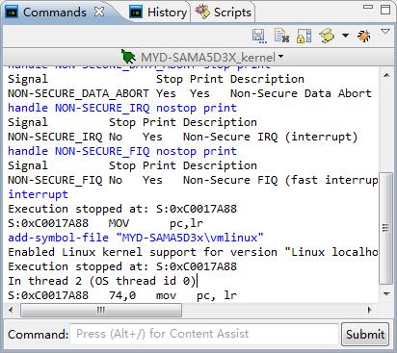Open the view menu triangle
Image resolution: width=397 pixels, height=353 pixels.
click(385, 31)
